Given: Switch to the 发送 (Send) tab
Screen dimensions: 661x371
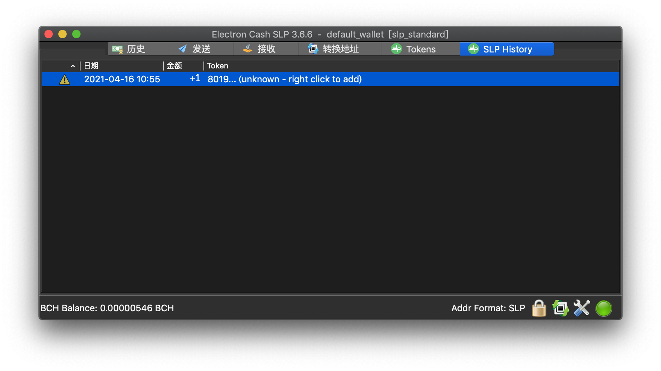Looking at the screenshot, I should (201, 49).
